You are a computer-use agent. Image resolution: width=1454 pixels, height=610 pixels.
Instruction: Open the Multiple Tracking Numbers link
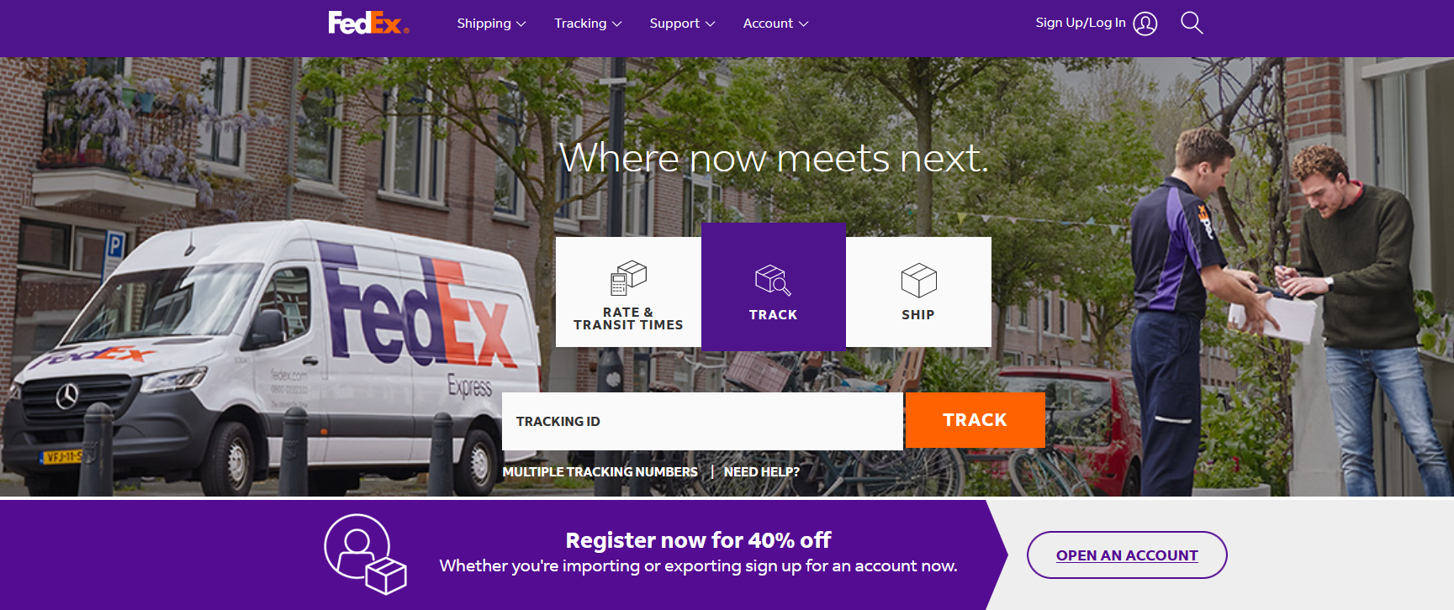pos(600,472)
